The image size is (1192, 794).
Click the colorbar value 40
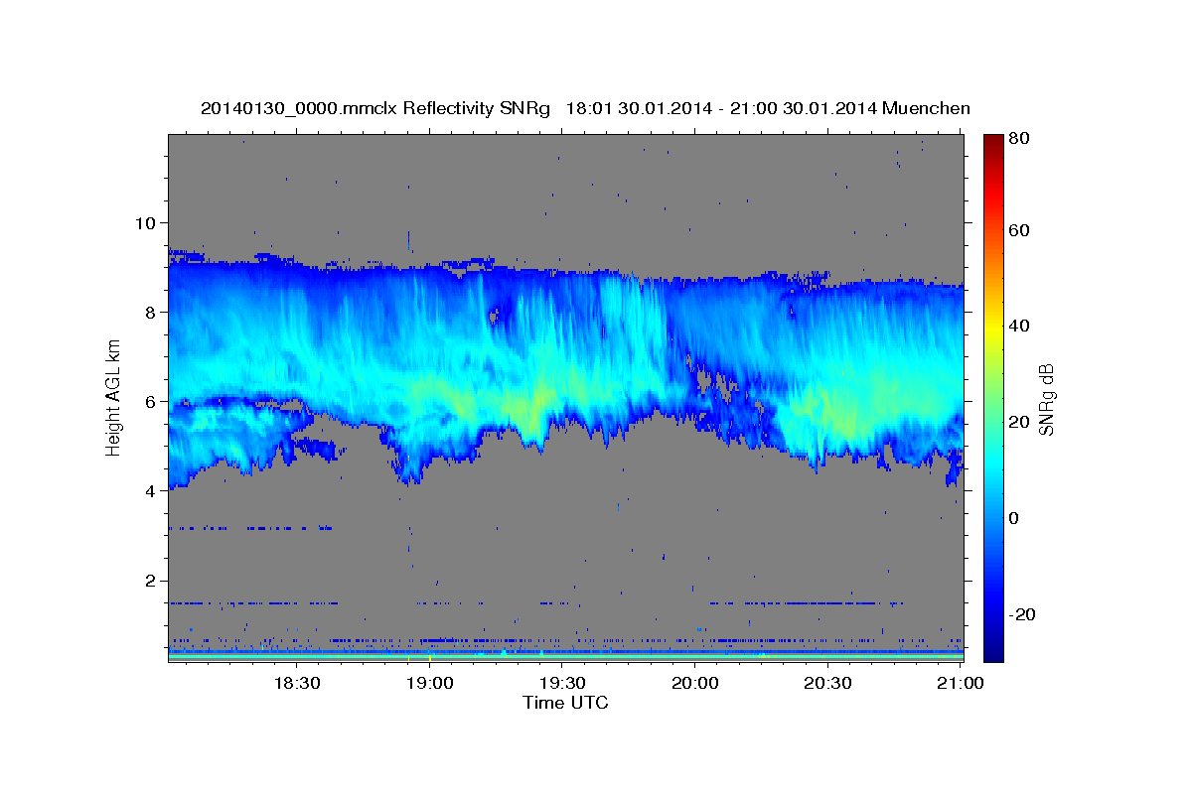click(1019, 326)
